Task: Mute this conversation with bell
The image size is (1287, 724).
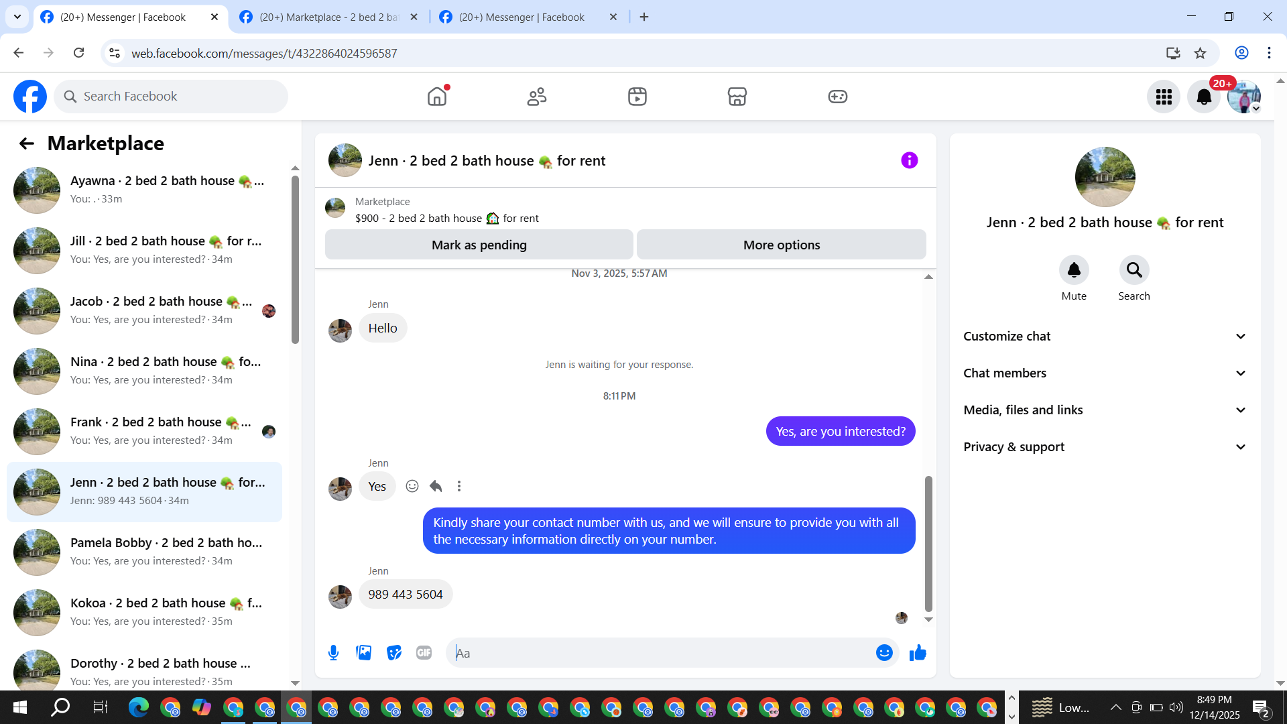Action: click(1074, 270)
